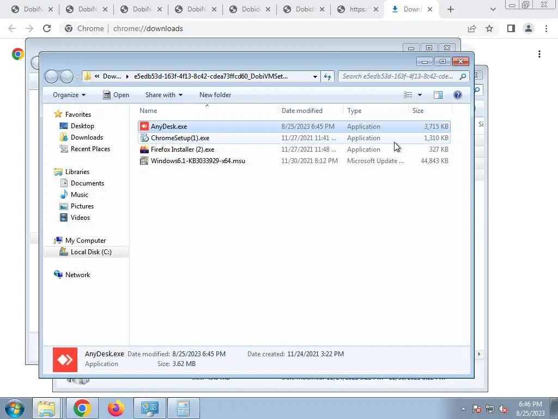Sort by Name column header
The width and height of the screenshot is (558, 419).
208,111
